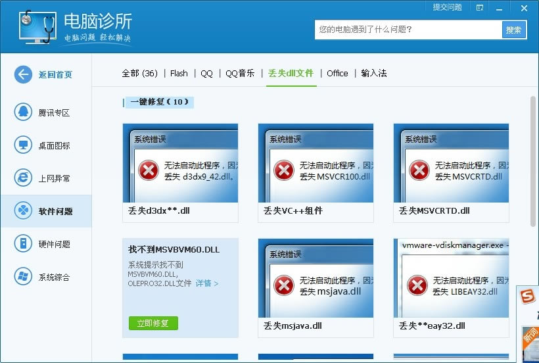Switch to the Flash tab

(179, 73)
